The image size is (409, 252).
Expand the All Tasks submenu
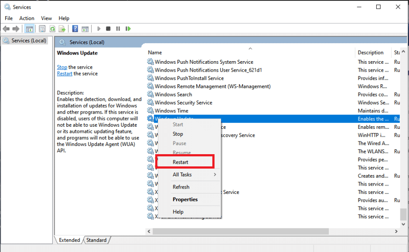pos(194,175)
